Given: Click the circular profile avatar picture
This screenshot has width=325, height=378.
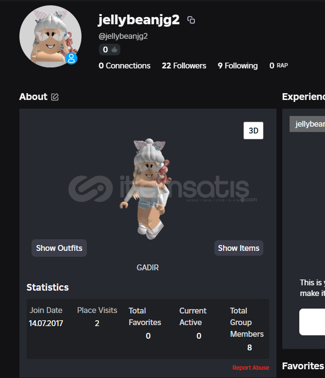Looking at the screenshot, I should 50,36.
